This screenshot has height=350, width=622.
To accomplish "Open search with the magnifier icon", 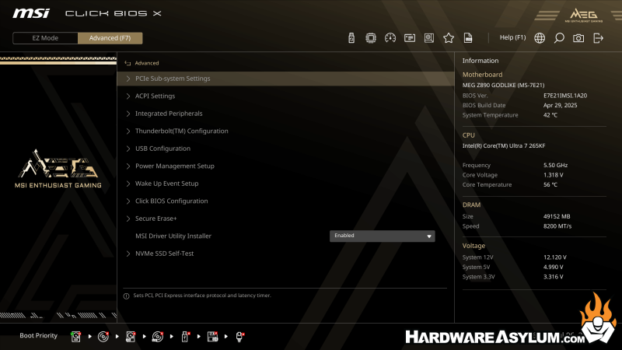I will (559, 37).
